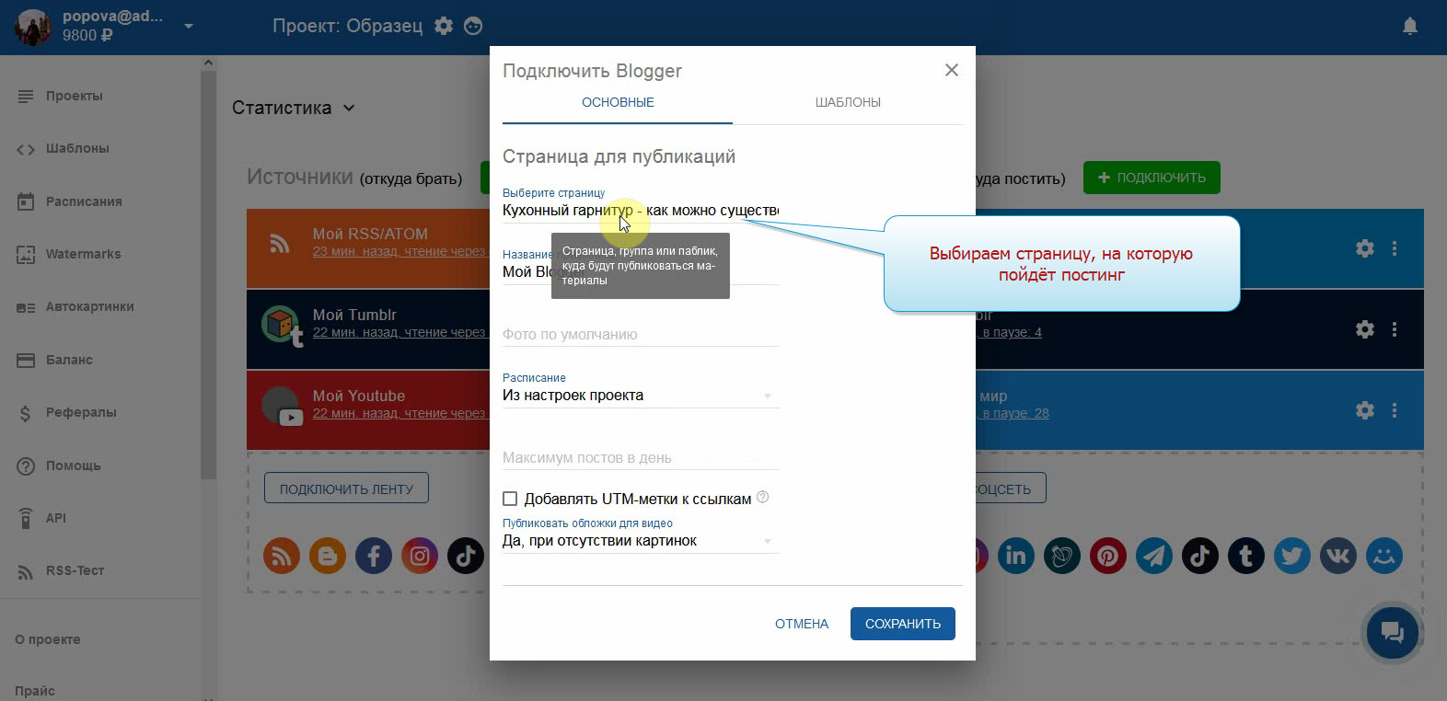1447x701 pixels.
Task: Open the 'Выберите страницу' page dropdown
Action: coord(640,211)
